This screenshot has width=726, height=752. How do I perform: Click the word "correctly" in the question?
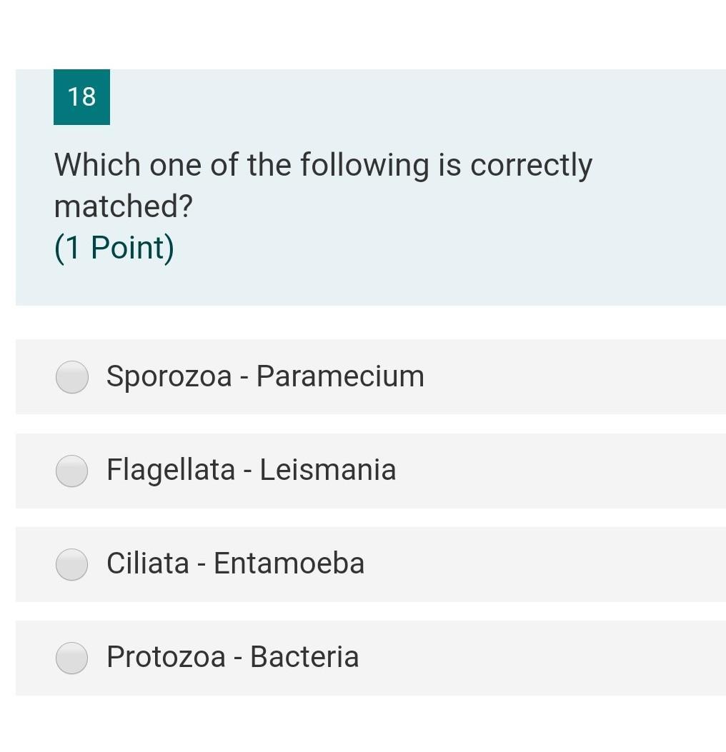[x=531, y=165]
